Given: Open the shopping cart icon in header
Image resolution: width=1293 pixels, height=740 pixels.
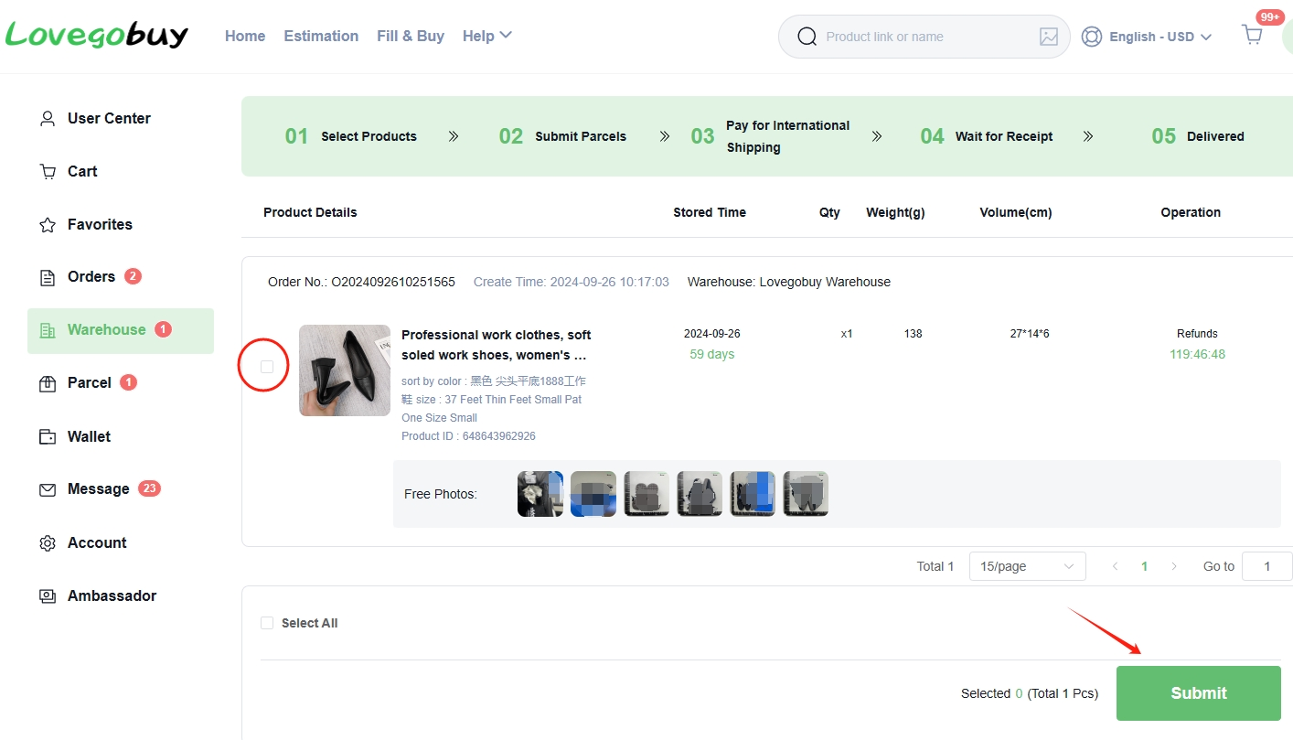Looking at the screenshot, I should tap(1252, 36).
